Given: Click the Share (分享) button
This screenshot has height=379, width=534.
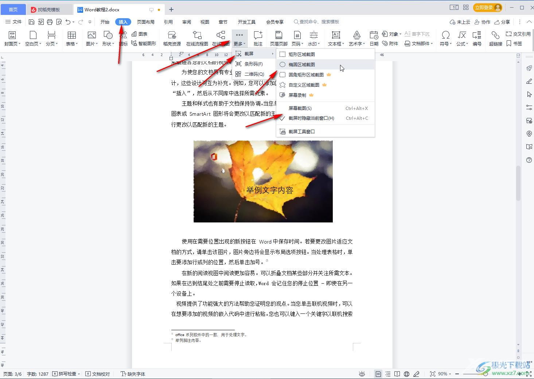Looking at the screenshot, I should click(x=502, y=22).
